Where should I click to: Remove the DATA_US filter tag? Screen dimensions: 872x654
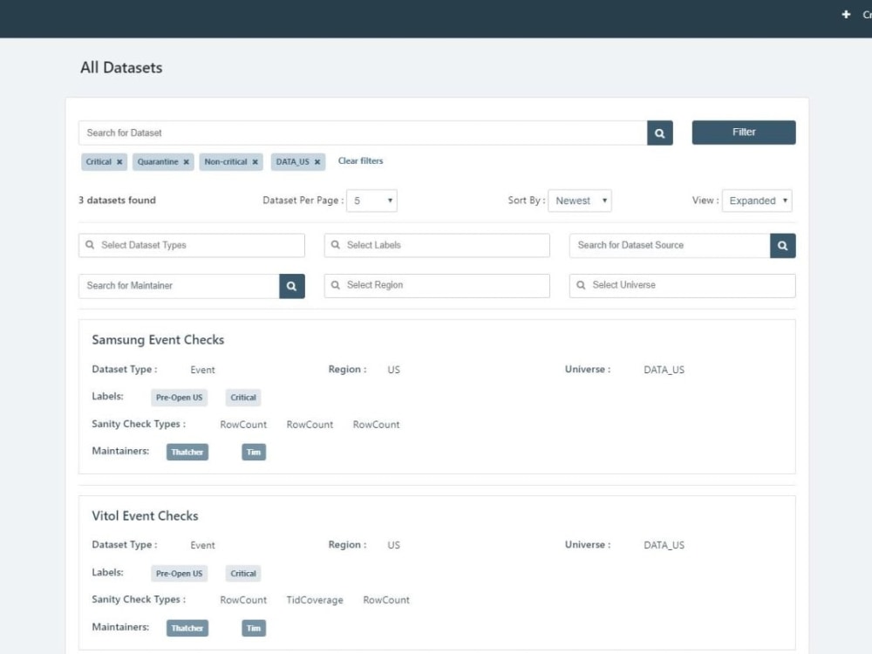coord(317,162)
